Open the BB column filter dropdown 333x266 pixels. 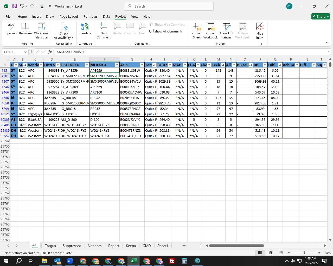pos(265,65)
